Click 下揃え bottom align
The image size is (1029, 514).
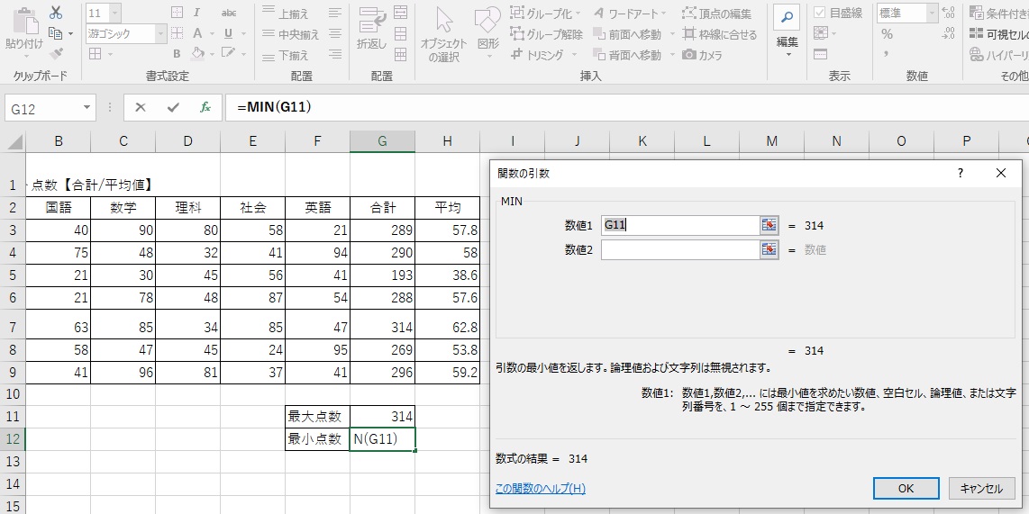tap(286, 55)
